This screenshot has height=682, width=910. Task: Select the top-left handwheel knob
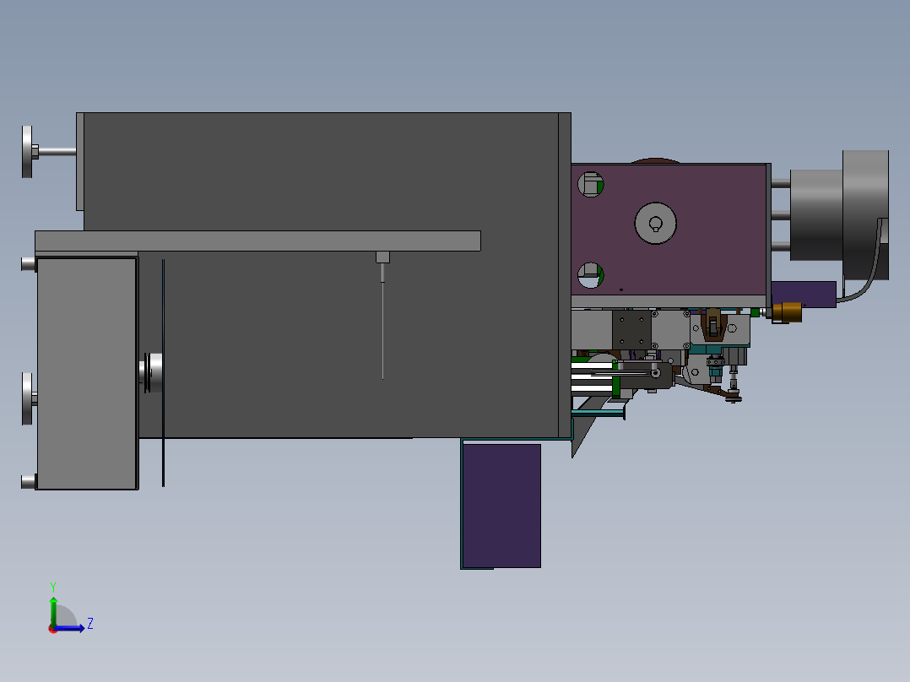tap(27, 151)
